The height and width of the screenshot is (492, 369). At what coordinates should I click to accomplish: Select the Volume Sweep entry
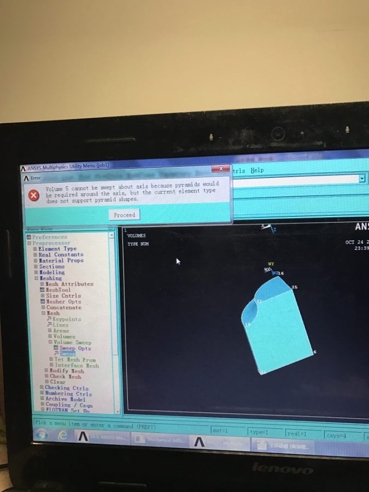pyautogui.click(x=73, y=342)
